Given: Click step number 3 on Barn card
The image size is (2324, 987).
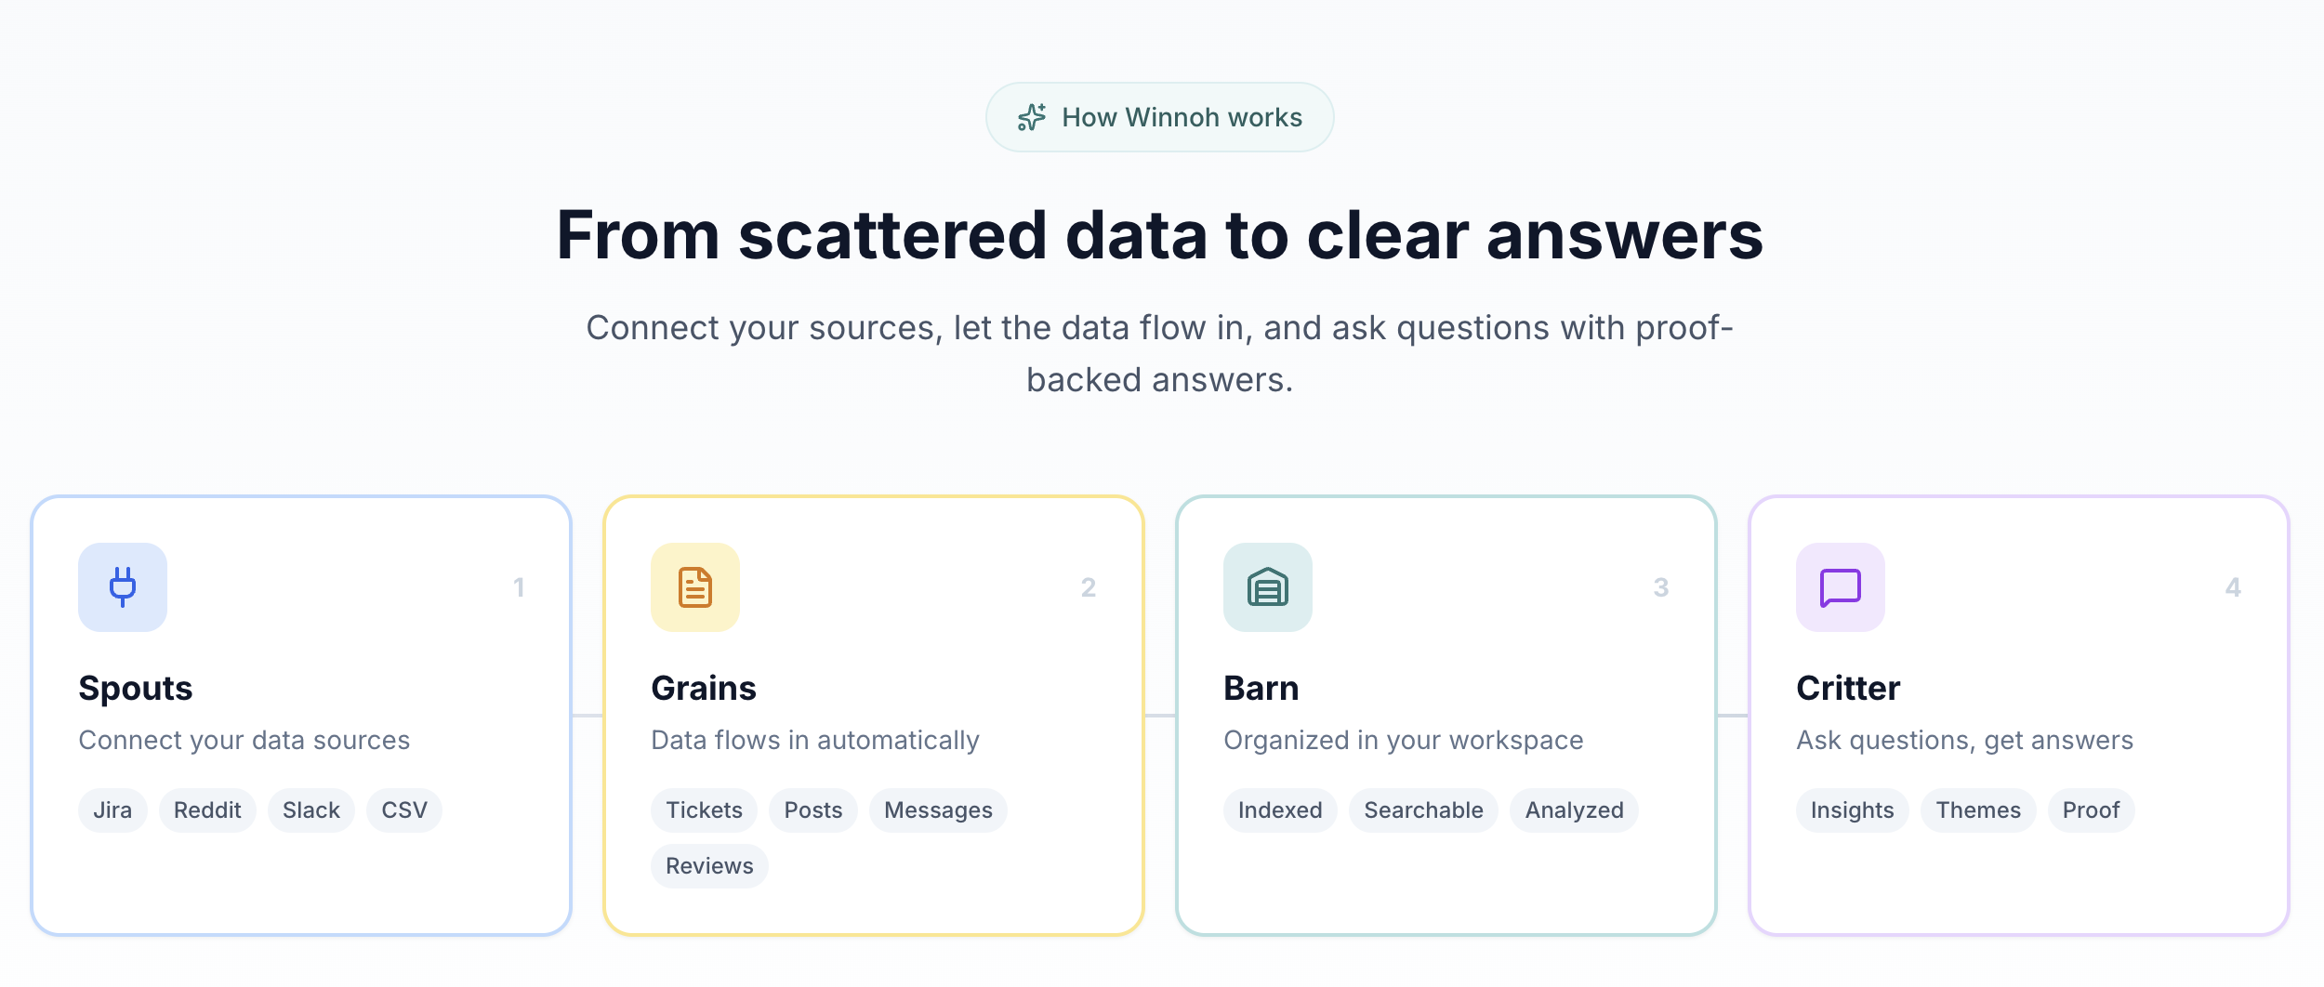Looking at the screenshot, I should click(1661, 587).
